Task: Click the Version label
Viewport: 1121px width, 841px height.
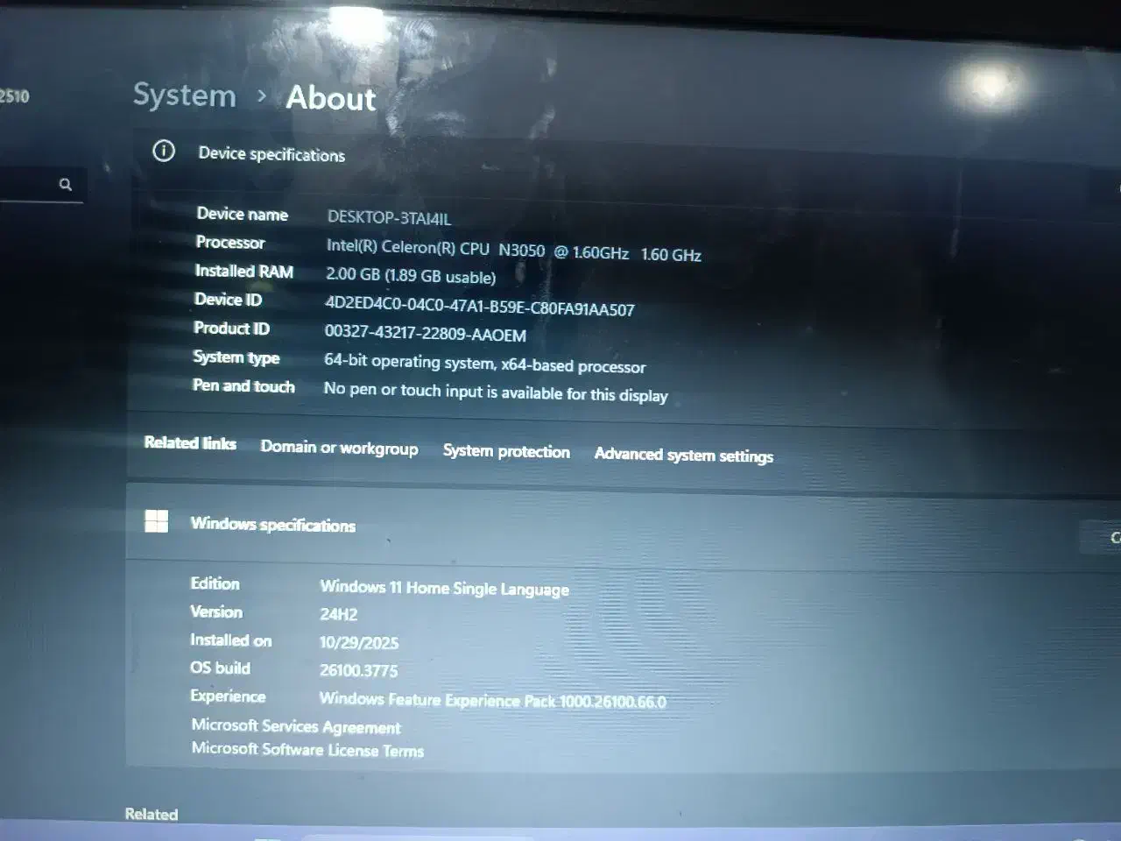Action: coord(216,611)
